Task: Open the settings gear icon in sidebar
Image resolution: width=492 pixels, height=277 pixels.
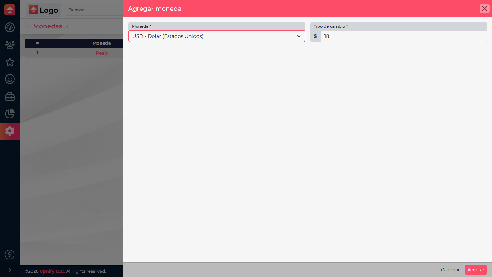Action: pyautogui.click(x=10, y=131)
